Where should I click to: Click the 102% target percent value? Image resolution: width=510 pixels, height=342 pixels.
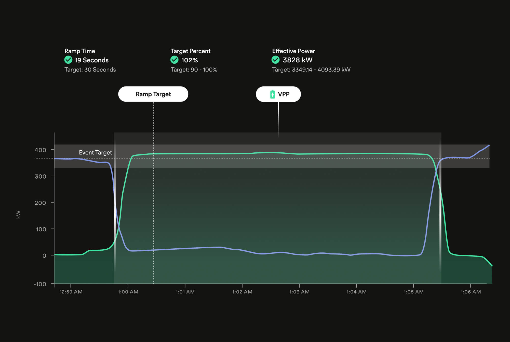190,60
